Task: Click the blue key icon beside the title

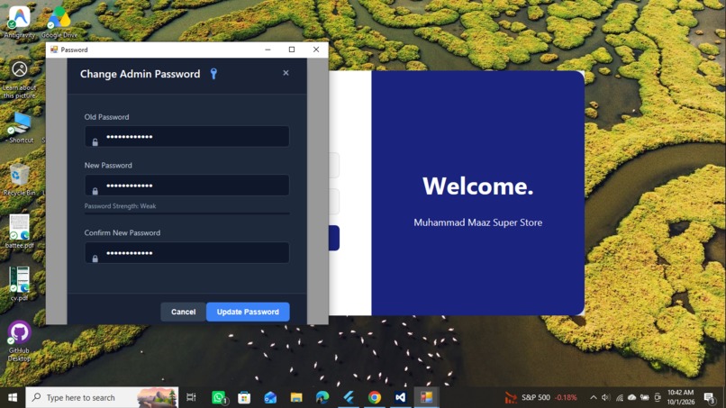Action: (213, 74)
